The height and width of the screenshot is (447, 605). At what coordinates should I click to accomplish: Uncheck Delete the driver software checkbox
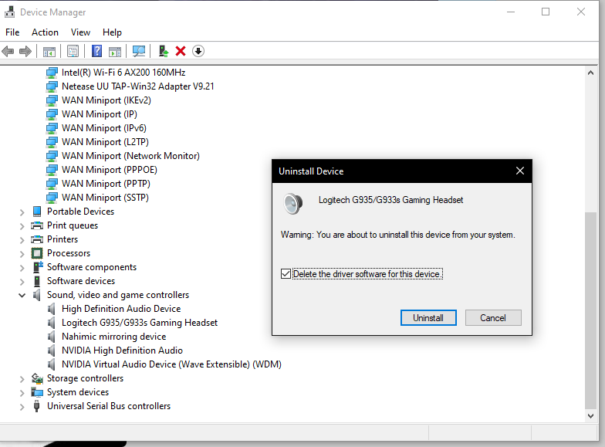[286, 274]
